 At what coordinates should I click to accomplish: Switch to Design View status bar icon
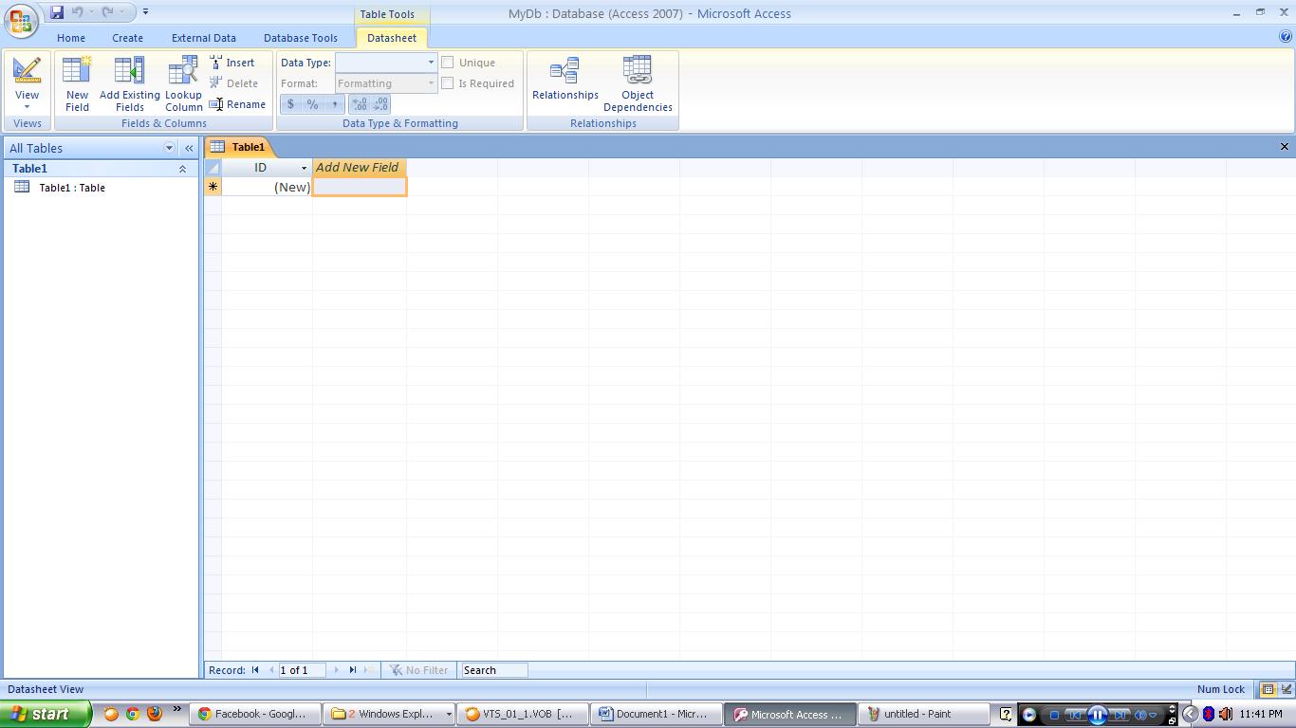(x=1287, y=689)
